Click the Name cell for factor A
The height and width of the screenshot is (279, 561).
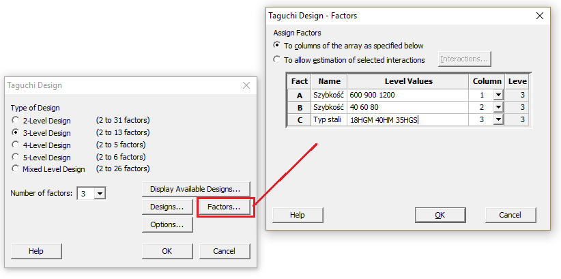pyautogui.click(x=329, y=96)
